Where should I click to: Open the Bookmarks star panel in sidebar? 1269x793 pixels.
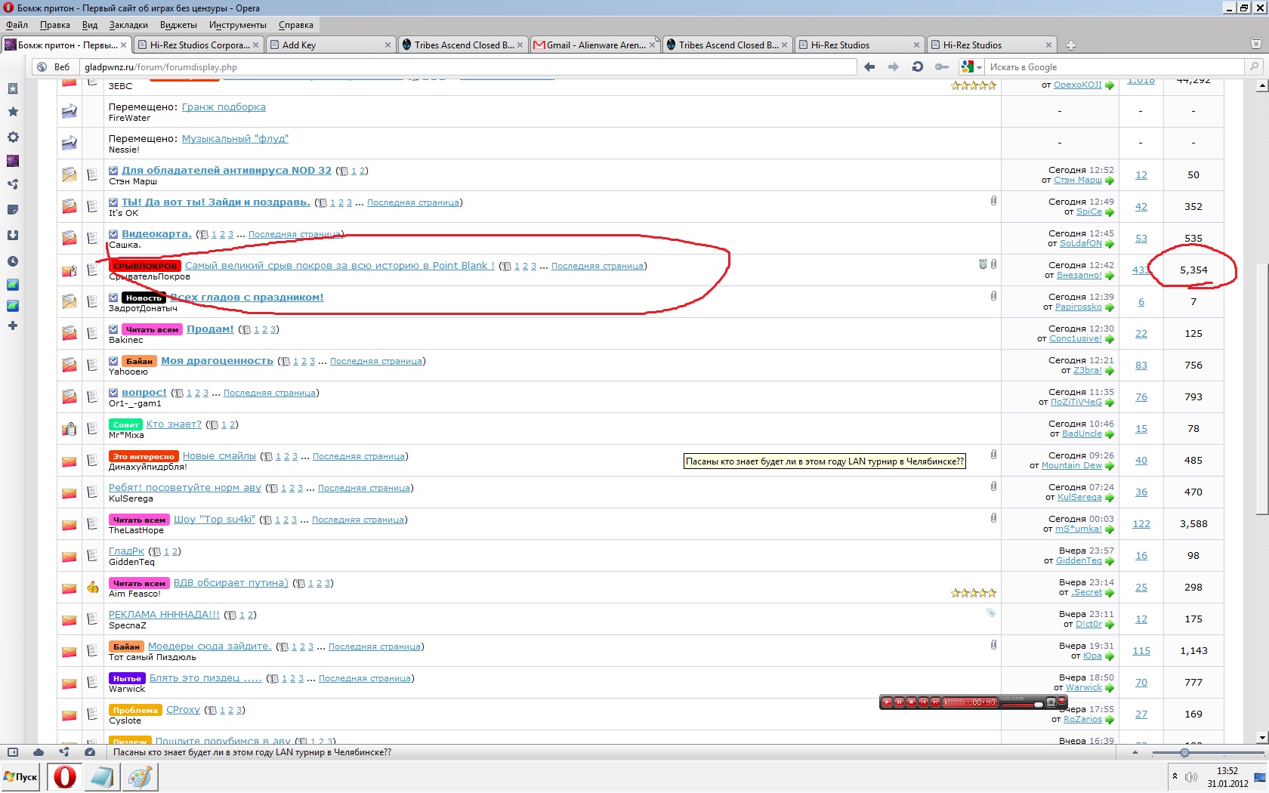(13, 112)
